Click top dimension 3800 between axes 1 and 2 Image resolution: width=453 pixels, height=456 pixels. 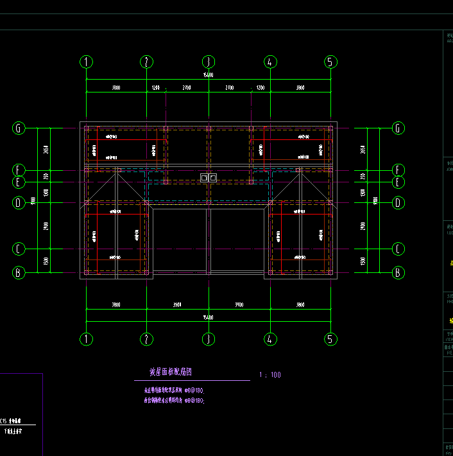tap(116, 87)
